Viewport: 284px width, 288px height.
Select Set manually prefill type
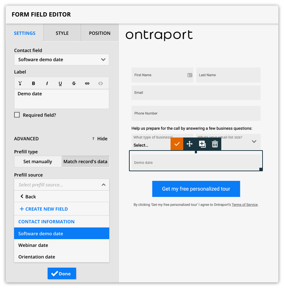coord(38,161)
